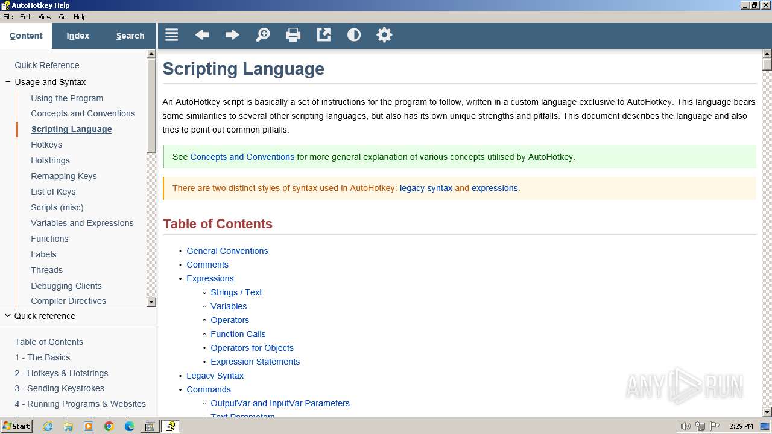This screenshot has width=772, height=434.
Task: Open Compiler Directives in sidebar
Action: [x=69, y=301]
